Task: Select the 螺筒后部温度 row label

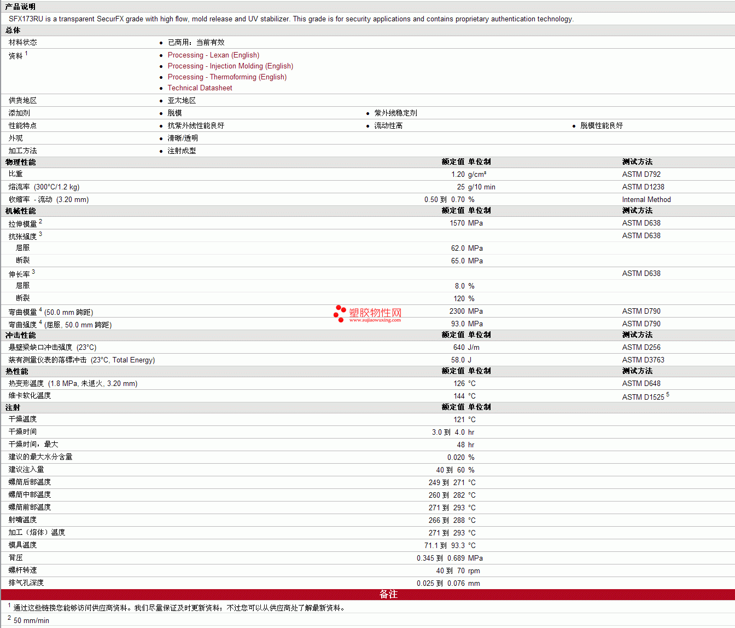Action: tap(30, 483)
